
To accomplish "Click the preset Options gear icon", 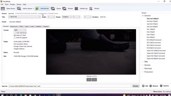I will [x=161, y=86].
